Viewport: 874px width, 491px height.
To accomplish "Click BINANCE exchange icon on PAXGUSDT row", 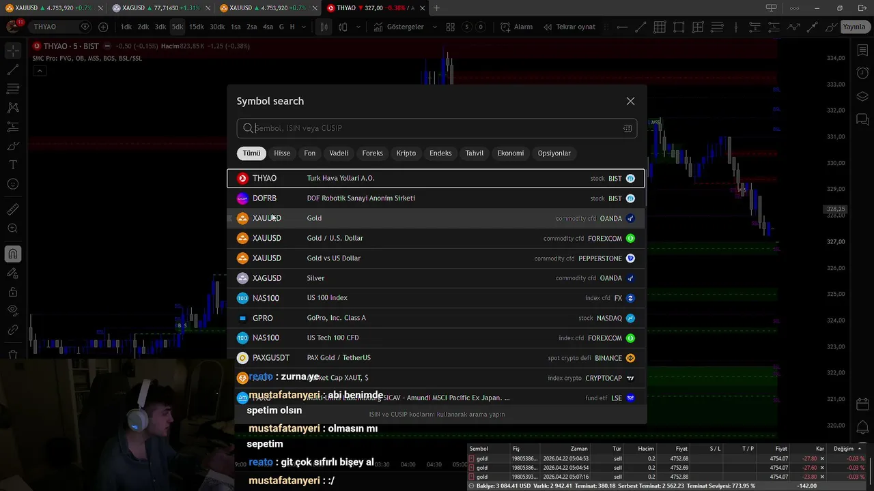I will (x=630, y=358).
